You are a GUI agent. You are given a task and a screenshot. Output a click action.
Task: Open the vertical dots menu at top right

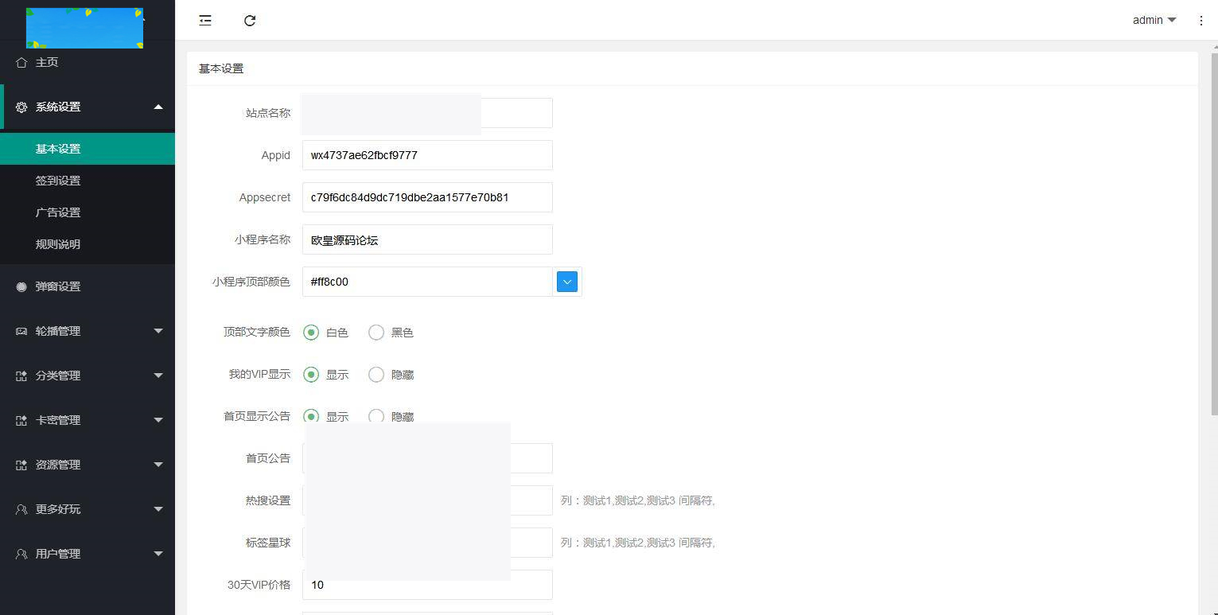coord(1201,20)
